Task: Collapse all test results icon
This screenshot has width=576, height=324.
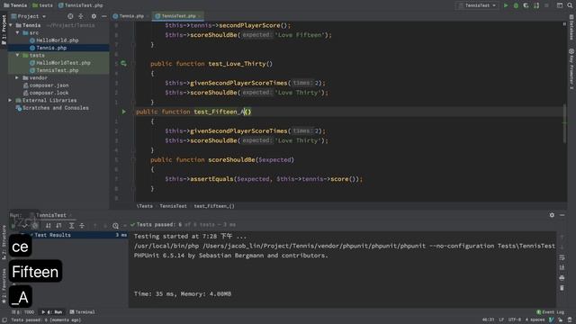Action: coord(82,225)
